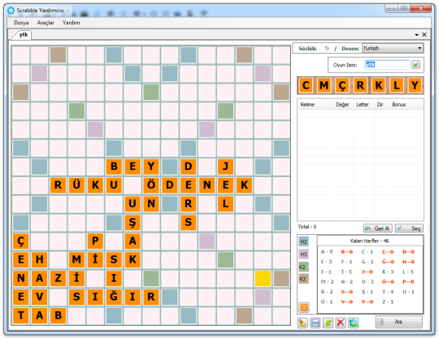Image resolution: width=439 pixels, height=339 pixels.
Task: Click the 'Total : 0' label
Action: [x=306, y=227]
